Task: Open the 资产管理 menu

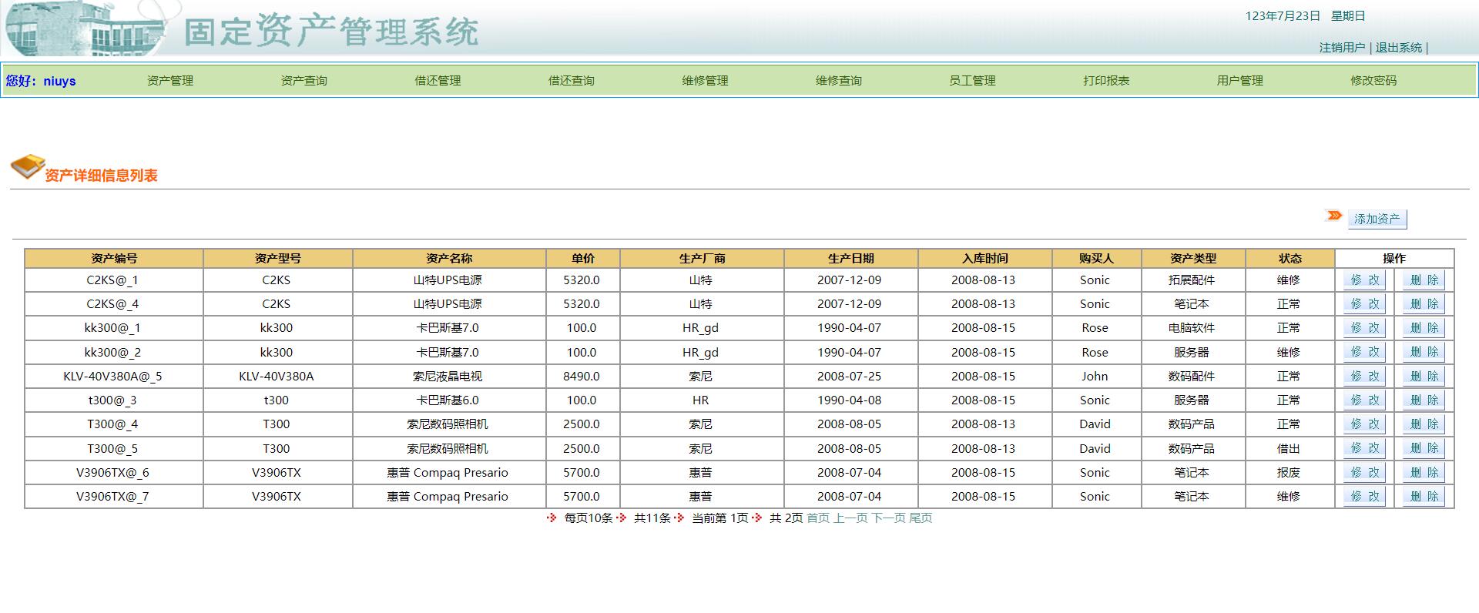Action: point(170,81)
